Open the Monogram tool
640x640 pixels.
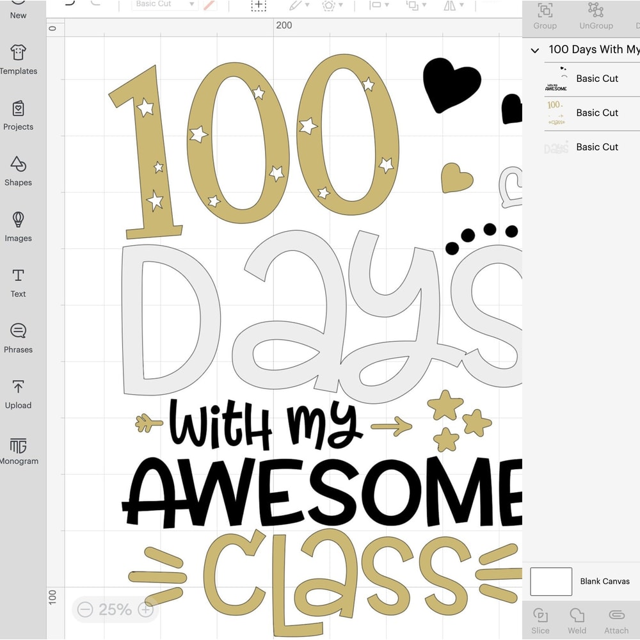pos(18,450)
